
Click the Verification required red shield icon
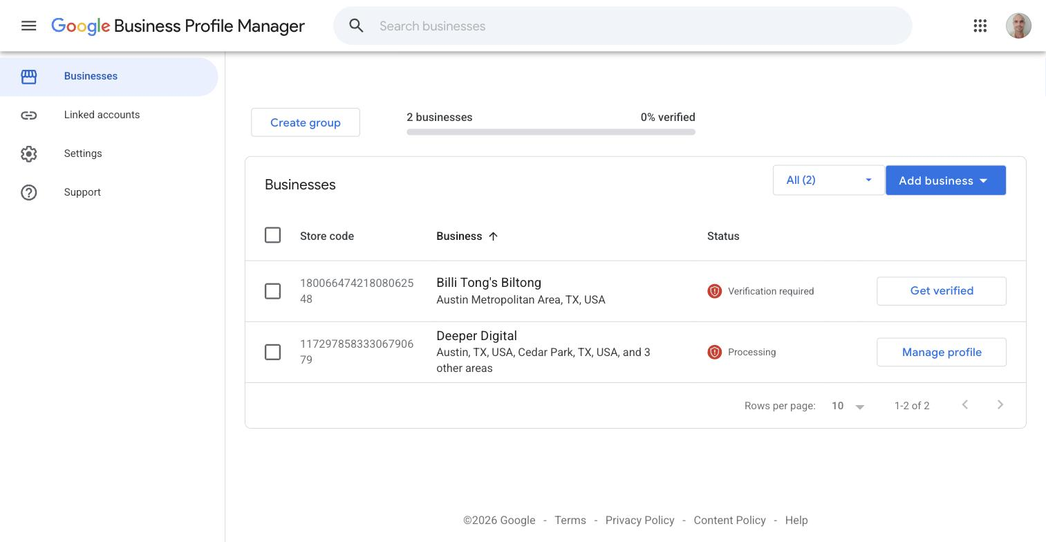(714, 291)
